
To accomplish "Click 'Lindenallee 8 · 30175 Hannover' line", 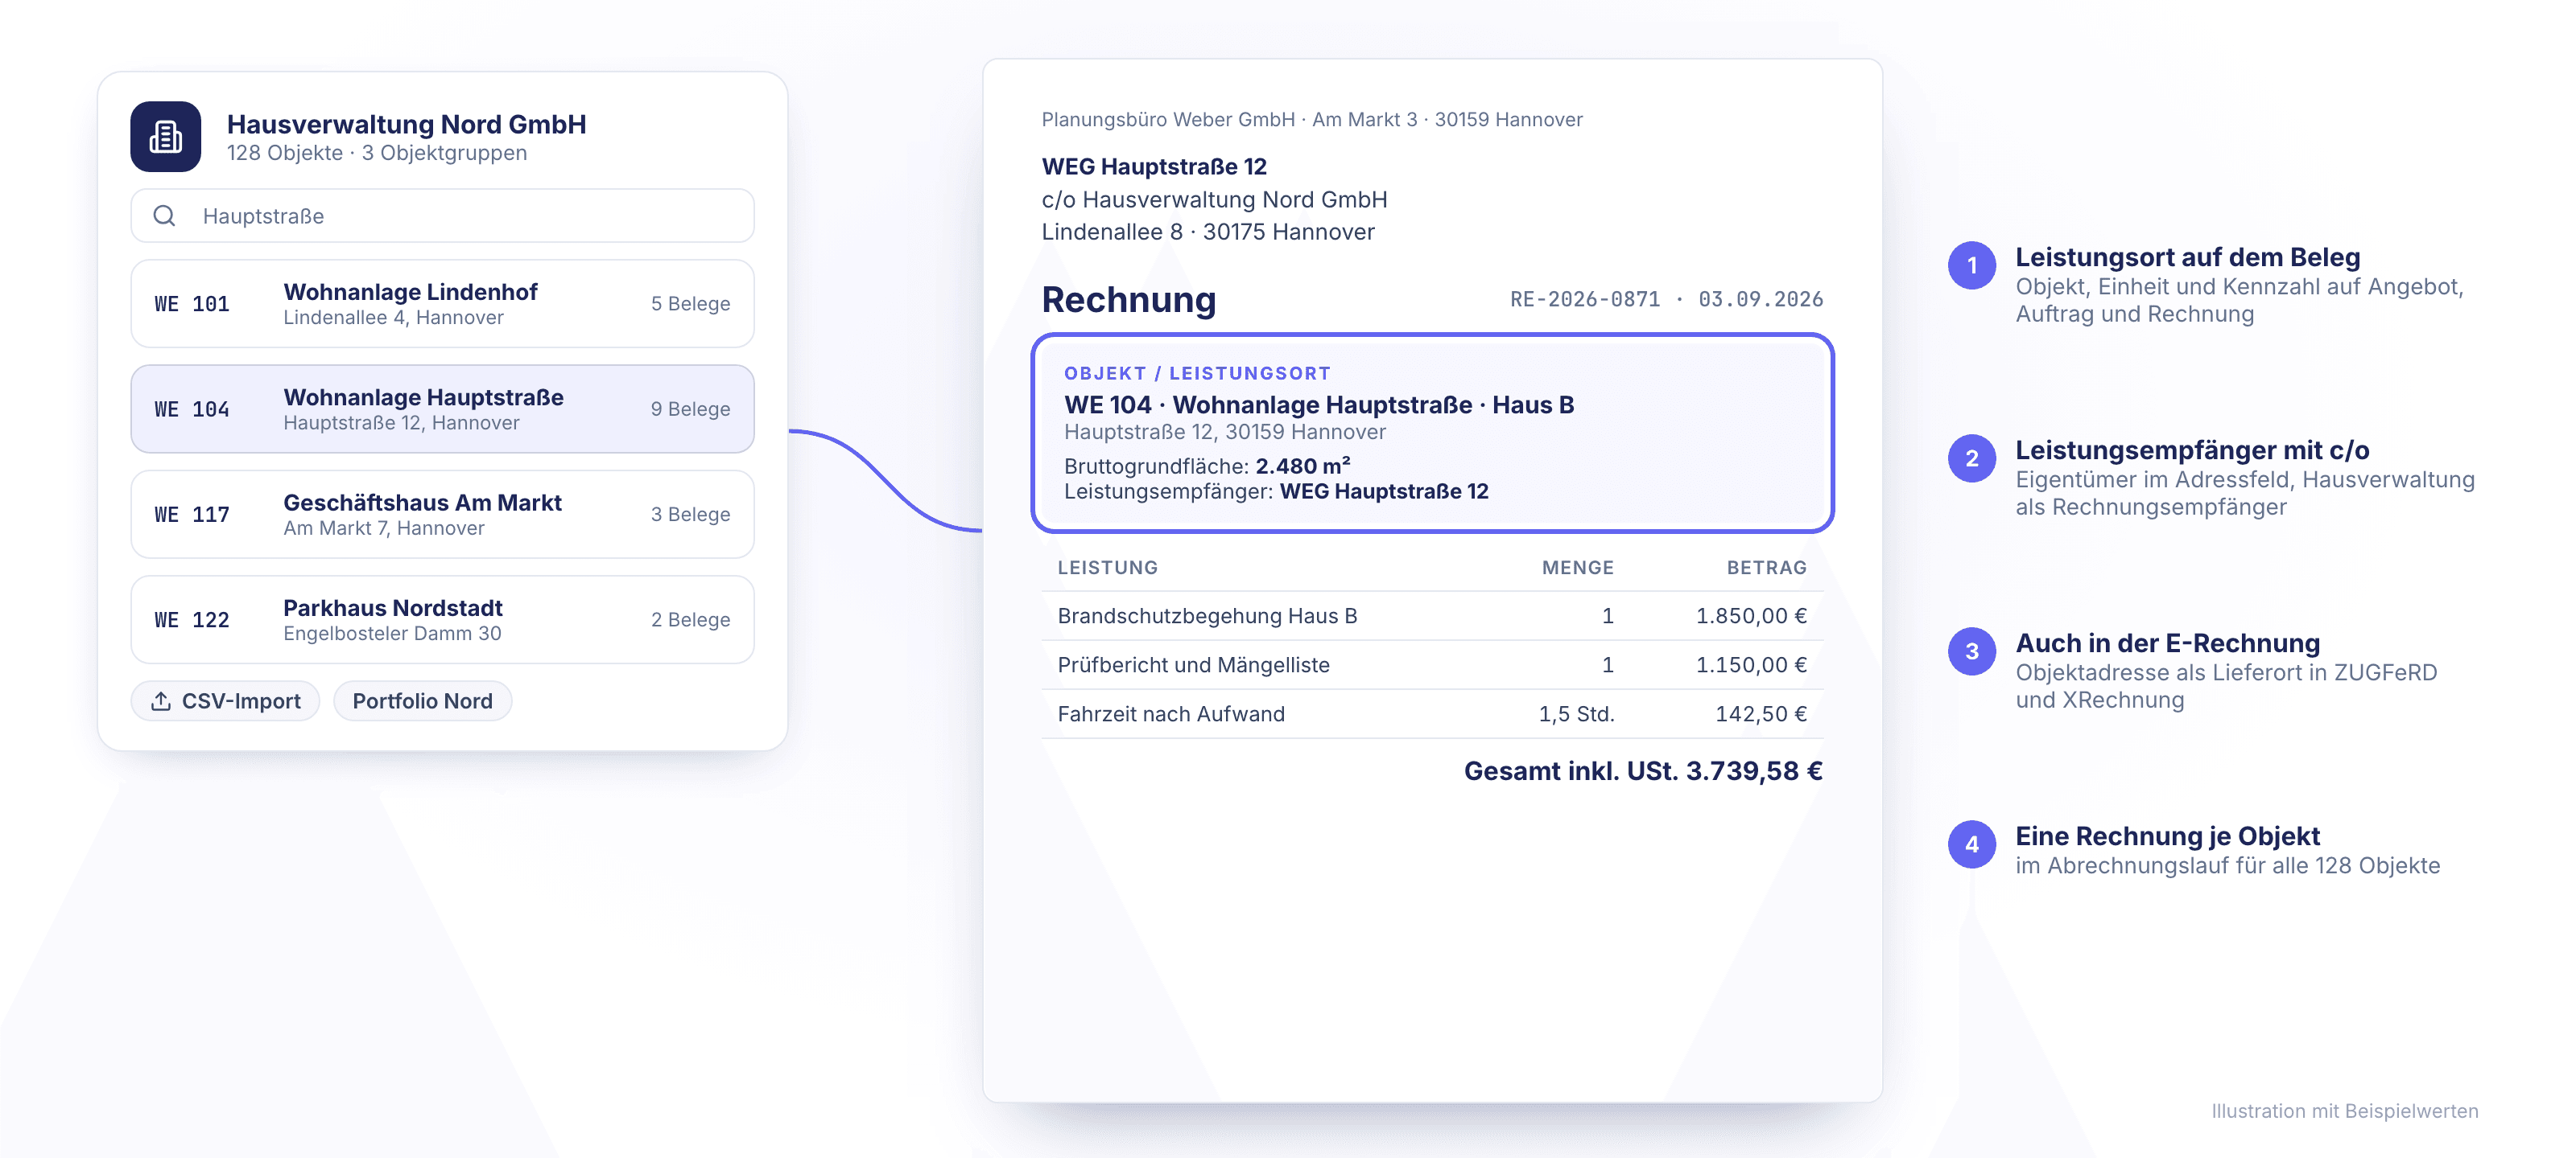I will (x=1208, y=232).
